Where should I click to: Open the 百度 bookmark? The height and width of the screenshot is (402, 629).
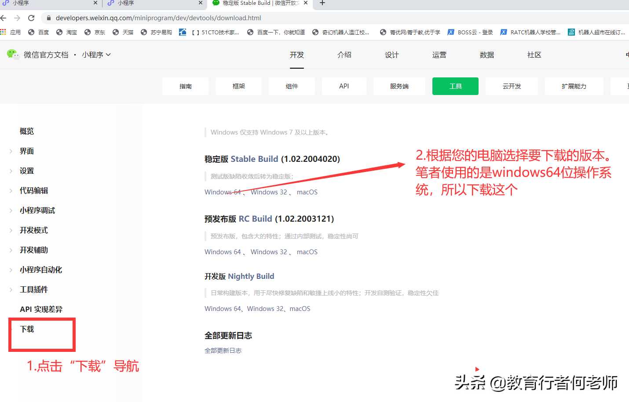[x=39, y=32]
